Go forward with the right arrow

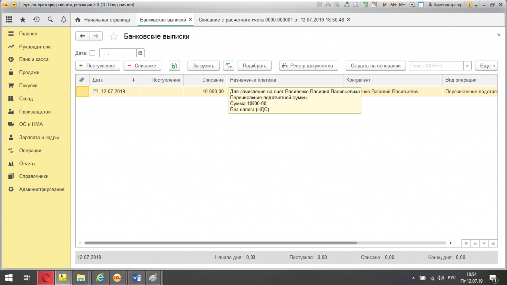point(96,36)
